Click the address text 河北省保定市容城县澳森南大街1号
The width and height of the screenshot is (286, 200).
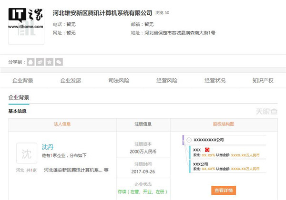[x=180, y=33]
